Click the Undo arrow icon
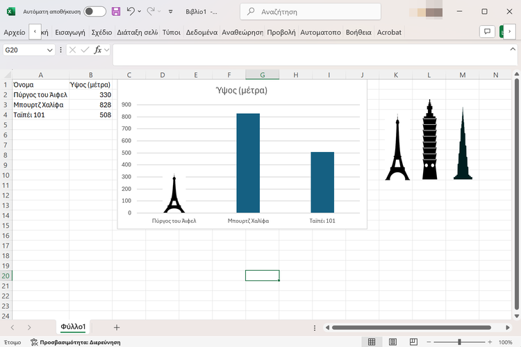This screenshot has height=347, width=521. (131, 11)
